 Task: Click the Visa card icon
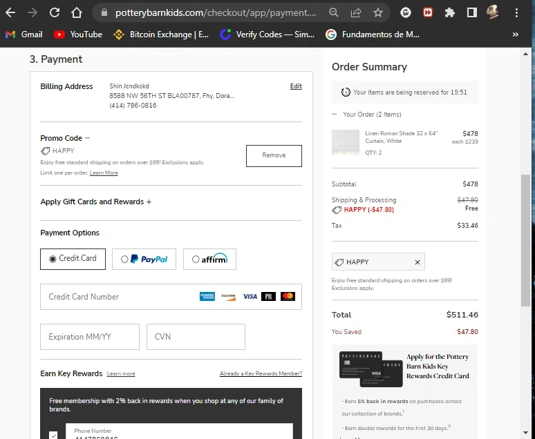(x=250, y=297)
